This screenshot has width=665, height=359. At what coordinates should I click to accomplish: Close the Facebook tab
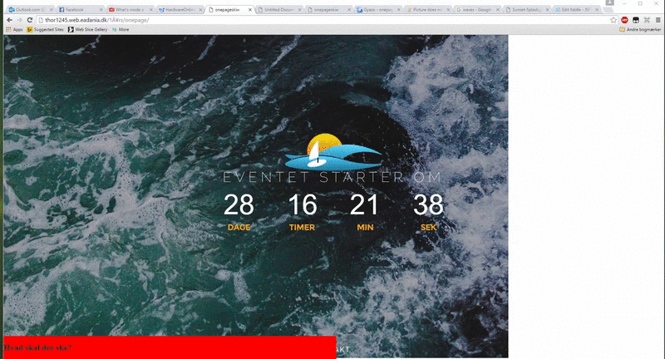101,9
